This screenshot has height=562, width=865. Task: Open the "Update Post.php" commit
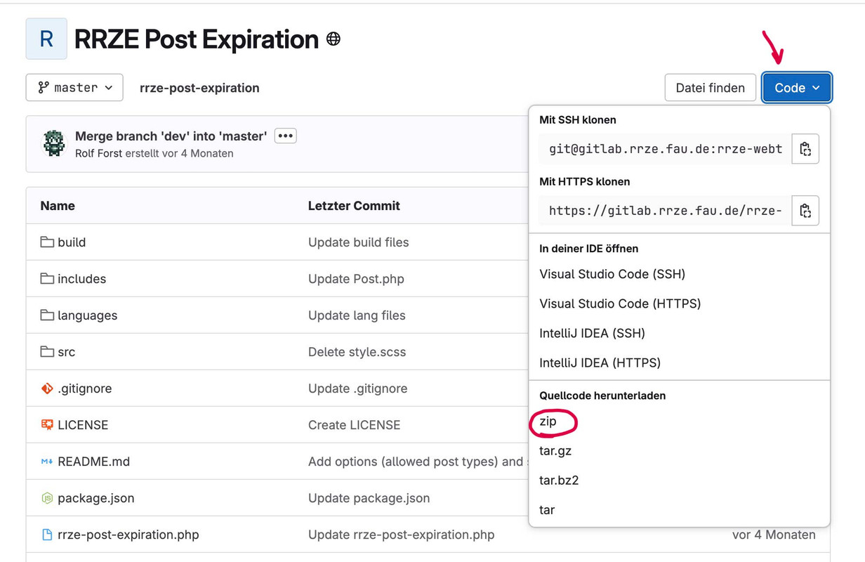click(356, 279)
